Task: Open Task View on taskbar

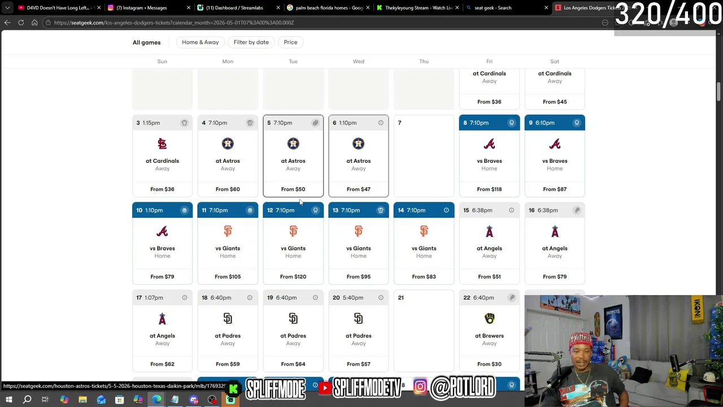Action: pos(45,400)
